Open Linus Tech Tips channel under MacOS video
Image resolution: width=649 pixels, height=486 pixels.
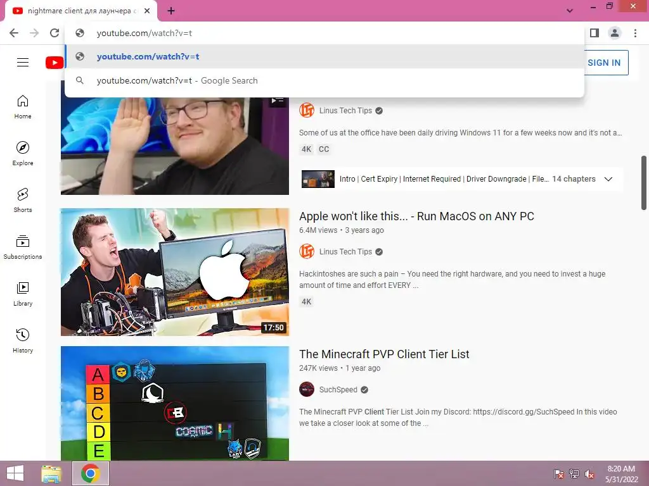tap(345, 252)
